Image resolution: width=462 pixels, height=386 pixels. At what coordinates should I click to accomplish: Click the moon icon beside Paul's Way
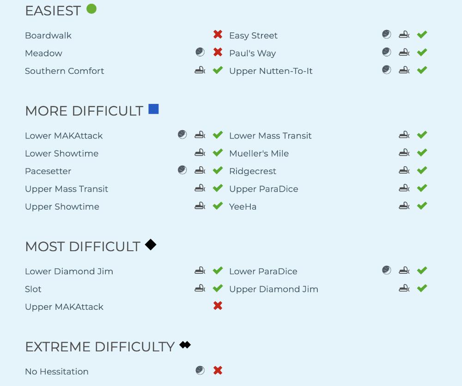click(x=387, y=52)
